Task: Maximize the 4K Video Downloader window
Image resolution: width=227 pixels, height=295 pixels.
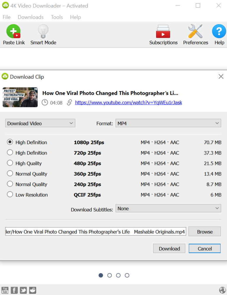Action: point(198,5)
